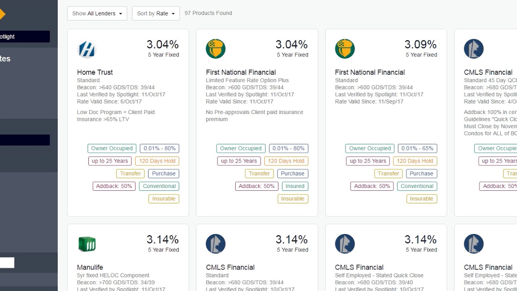Screen dimensions: 517x291
Task: Click Rate Valid Since: 11/Sep/17 text
Action: point(369,101)
